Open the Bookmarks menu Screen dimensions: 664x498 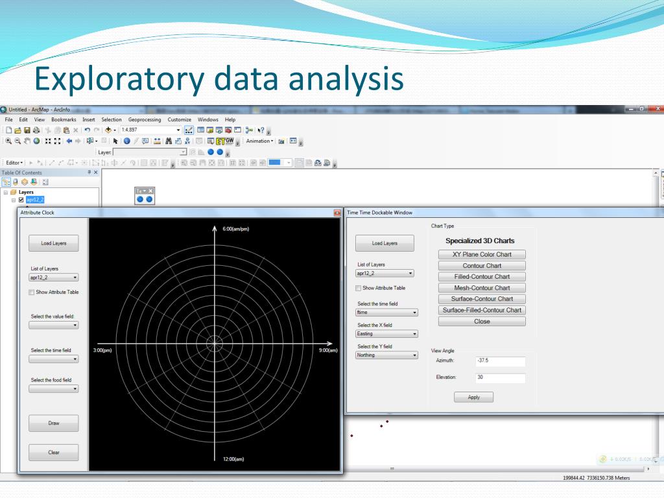pos(64,120)
